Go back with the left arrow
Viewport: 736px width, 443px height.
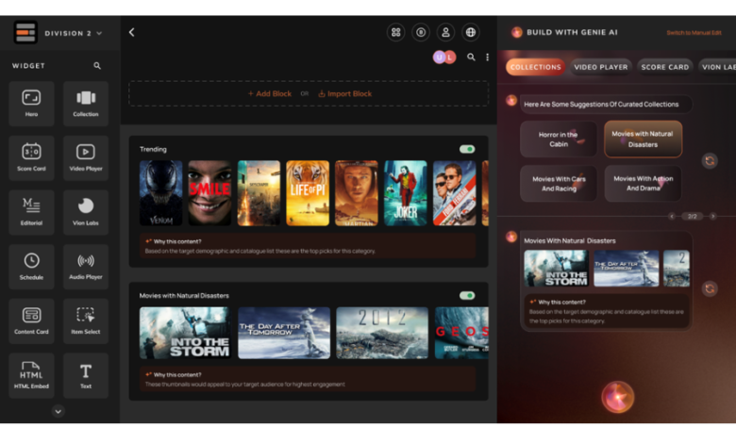tap(132, 32)
